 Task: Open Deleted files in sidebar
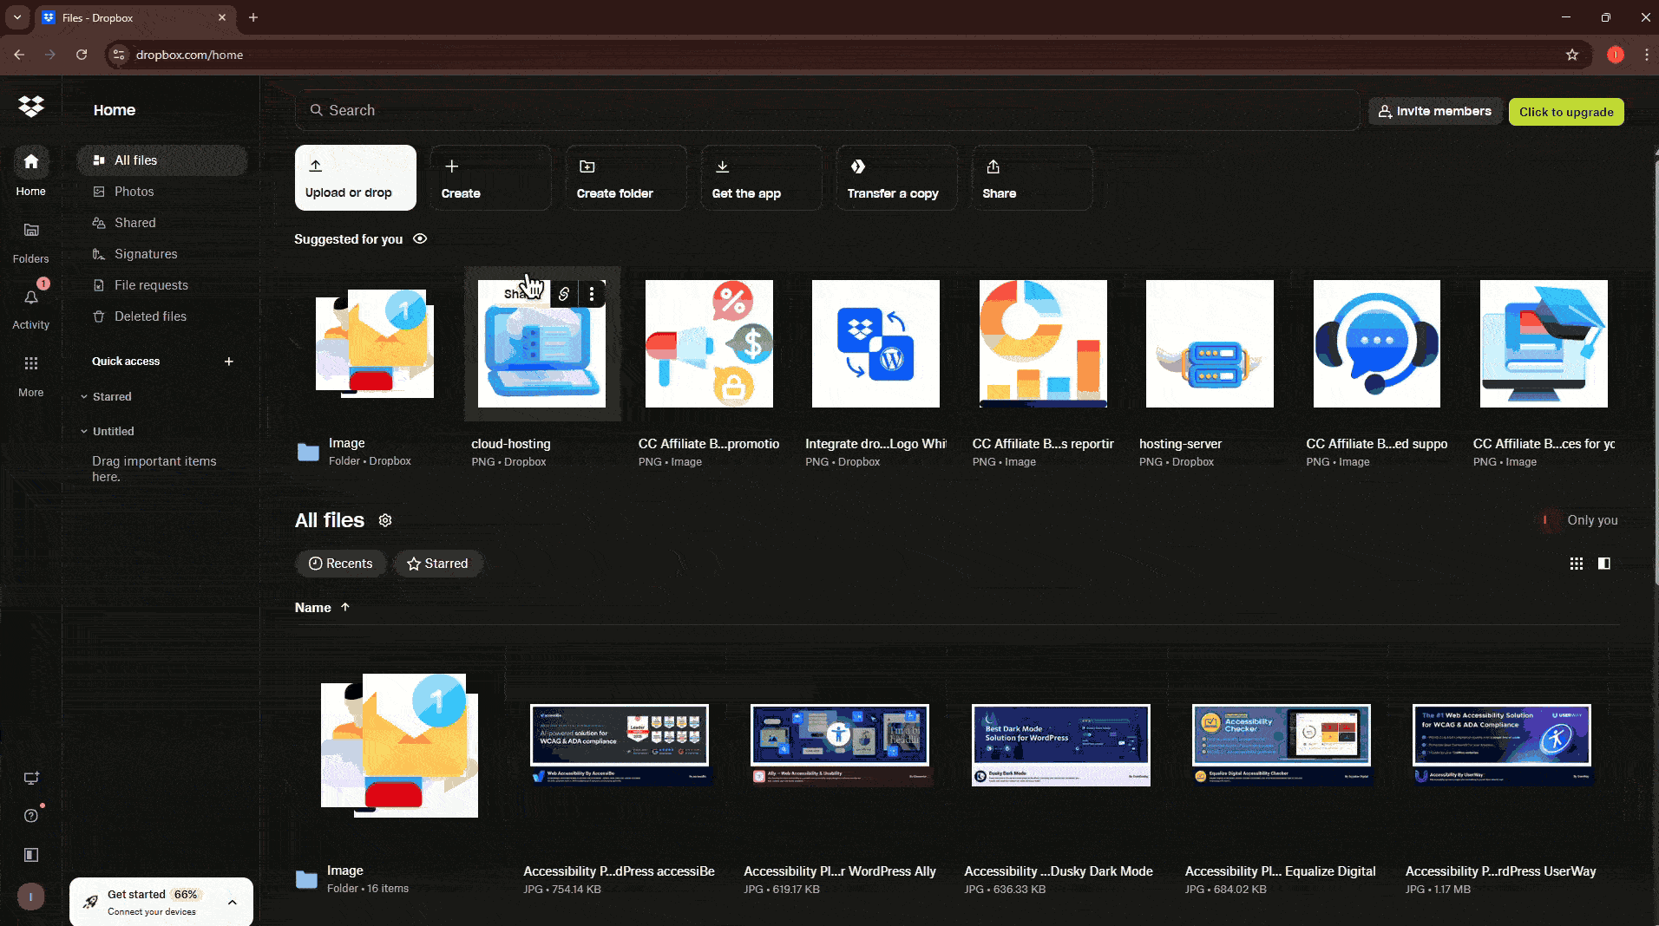162,316
